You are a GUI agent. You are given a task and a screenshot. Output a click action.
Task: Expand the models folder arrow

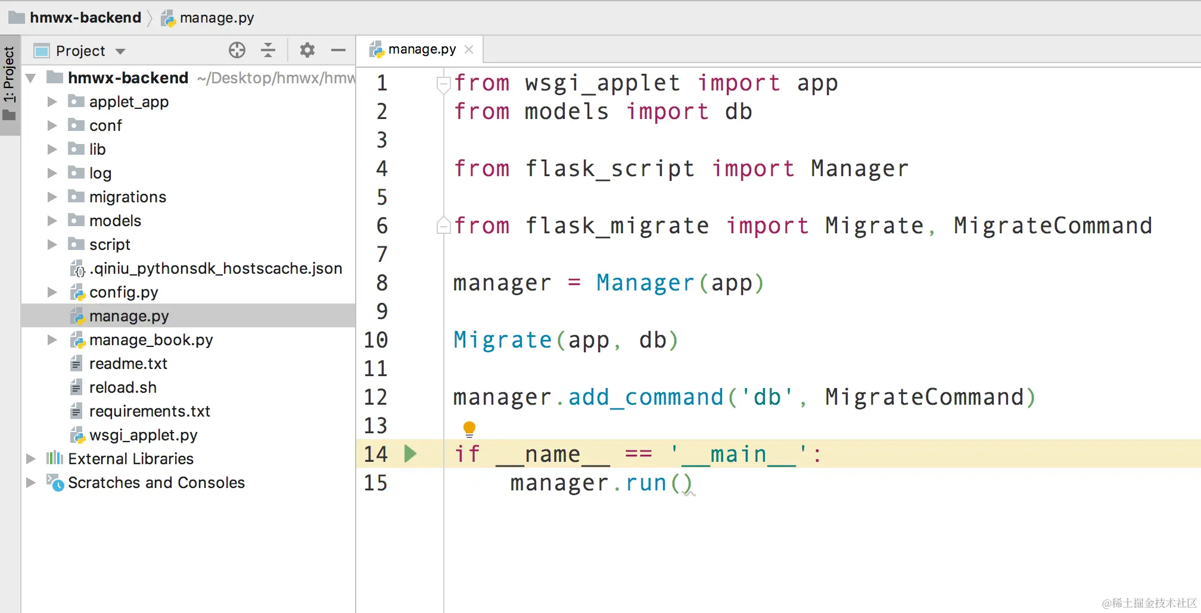[52, 221]
